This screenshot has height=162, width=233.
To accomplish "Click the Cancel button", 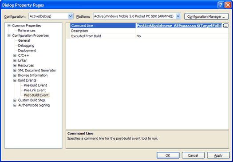I will pos(193,155).
